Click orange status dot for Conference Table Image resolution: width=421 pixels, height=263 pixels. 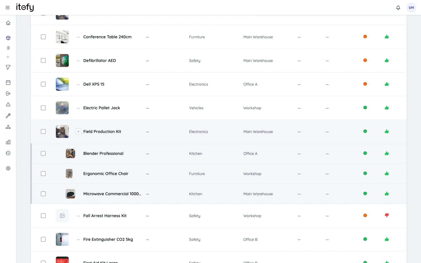click(x=365, y=37)
